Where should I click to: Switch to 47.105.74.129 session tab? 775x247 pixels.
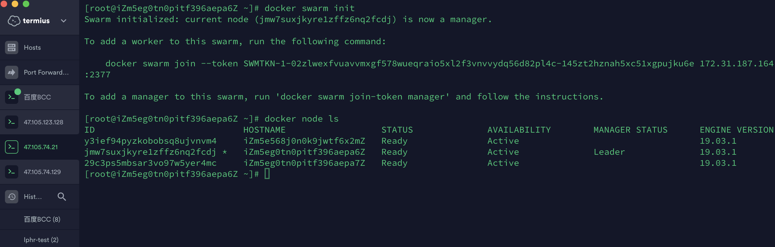coord(39,172)
